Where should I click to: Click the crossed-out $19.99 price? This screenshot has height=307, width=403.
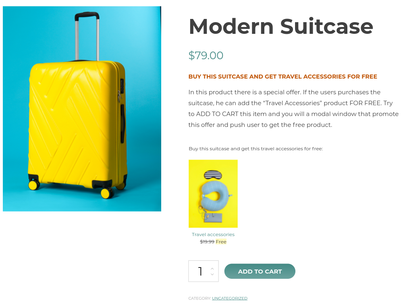[x=207, y=242]
